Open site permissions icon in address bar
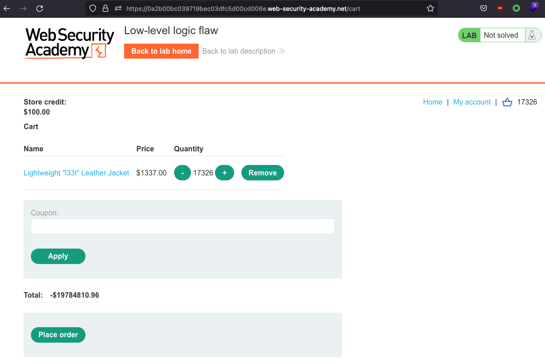 click(118, 8)
